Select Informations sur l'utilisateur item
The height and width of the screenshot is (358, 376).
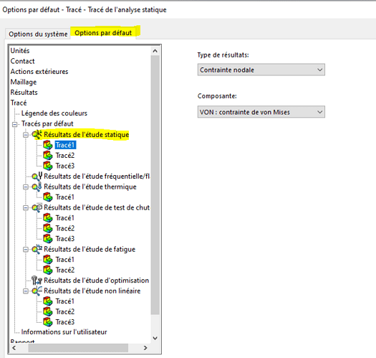point(64,331)
